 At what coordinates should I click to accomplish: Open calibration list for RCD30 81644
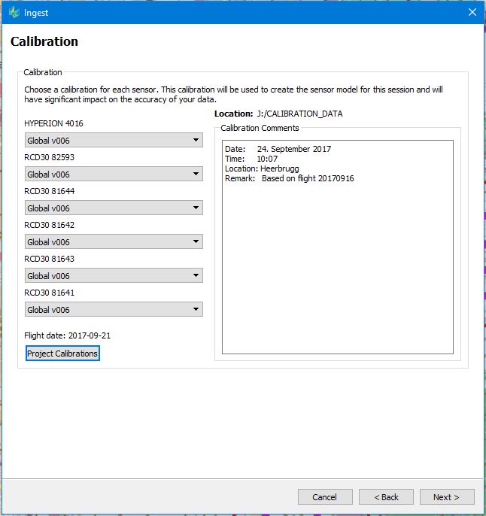coord(114,208)
